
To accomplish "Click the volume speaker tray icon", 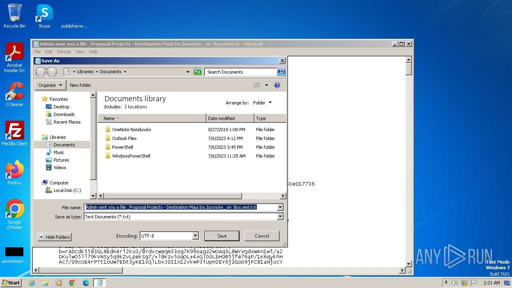I will 455,283.
